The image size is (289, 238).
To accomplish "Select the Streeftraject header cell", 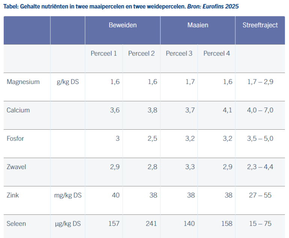I will pos(260,25).
